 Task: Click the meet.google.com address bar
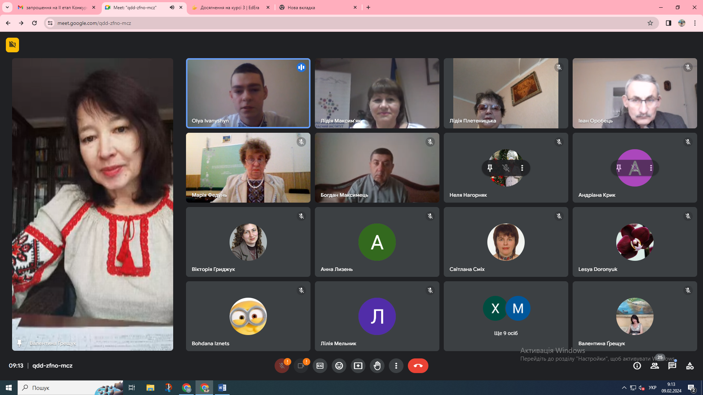click(x=348, y=23)
